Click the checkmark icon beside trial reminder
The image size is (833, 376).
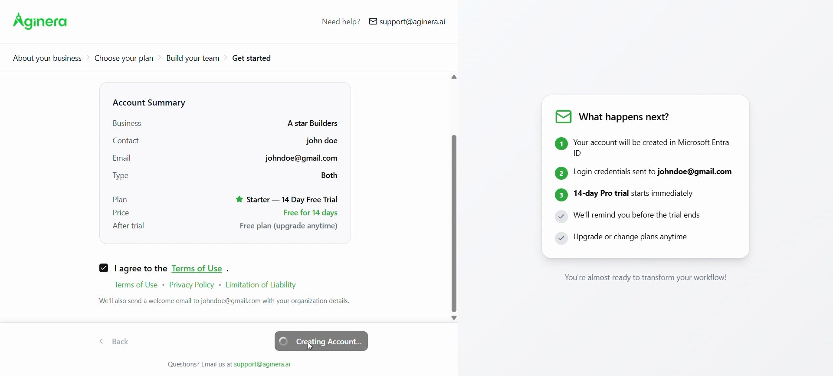coord(561,217)
